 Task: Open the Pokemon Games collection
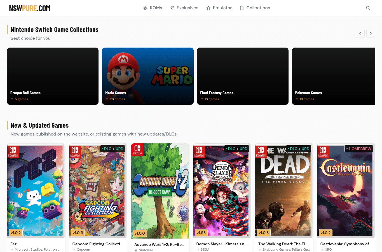[x=334, y=76]
